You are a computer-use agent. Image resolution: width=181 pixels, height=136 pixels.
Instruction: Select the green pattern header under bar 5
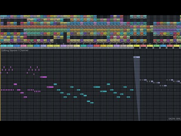pyautogui.click(x=30, y=46)
